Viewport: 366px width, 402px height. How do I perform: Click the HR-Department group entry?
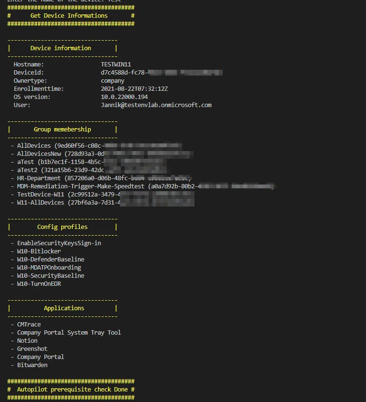pyautogui.click(x=101, y=178)
